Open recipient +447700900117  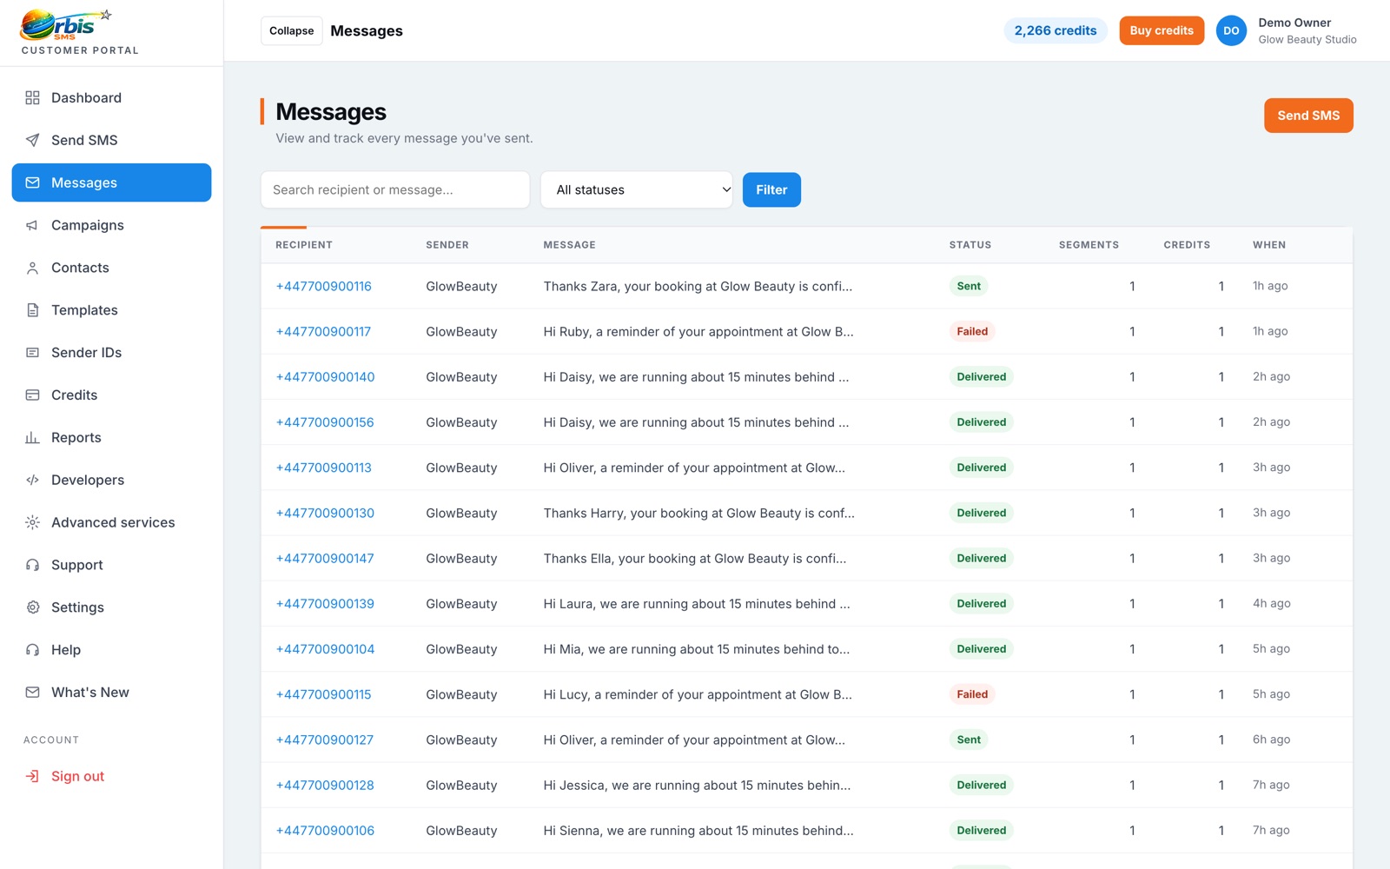click(323, 331)
